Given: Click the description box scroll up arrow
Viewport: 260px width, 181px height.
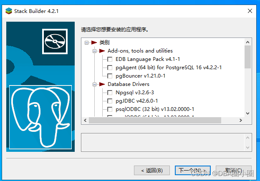Looking at the screenshot, I should (248, 138).
